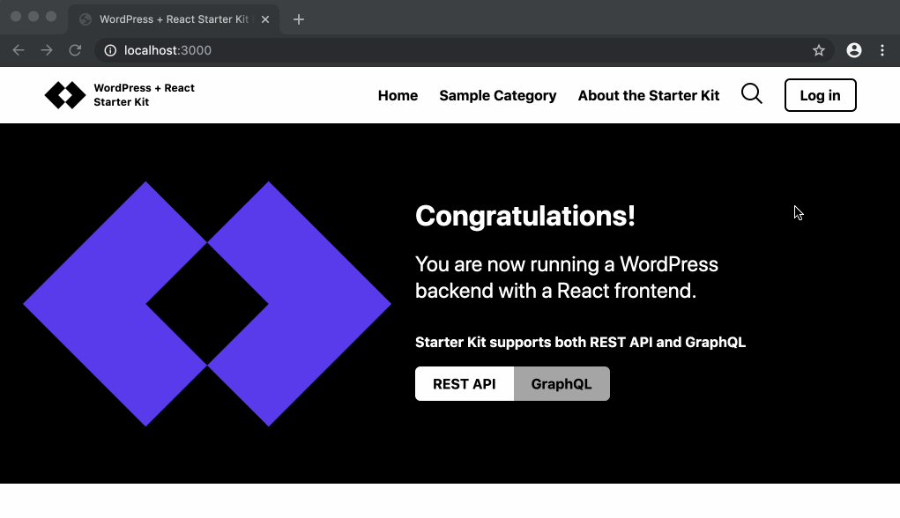Viewport: 900px width, 518px height.
Task: Click the WordPress + React Starter Kit logo
Action: pos(119,94)
